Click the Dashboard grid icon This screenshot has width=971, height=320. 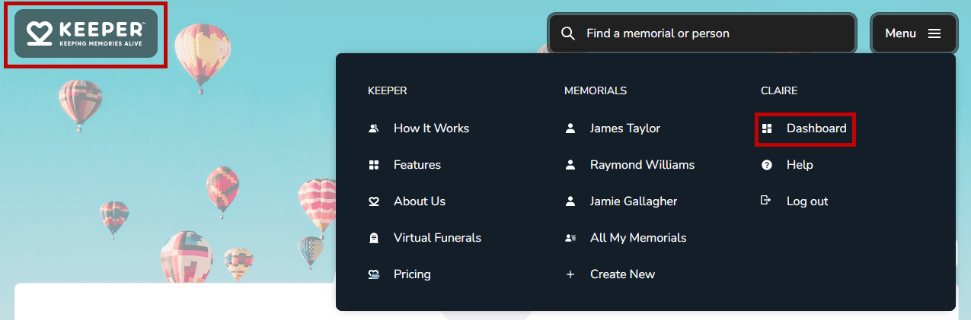767,128
